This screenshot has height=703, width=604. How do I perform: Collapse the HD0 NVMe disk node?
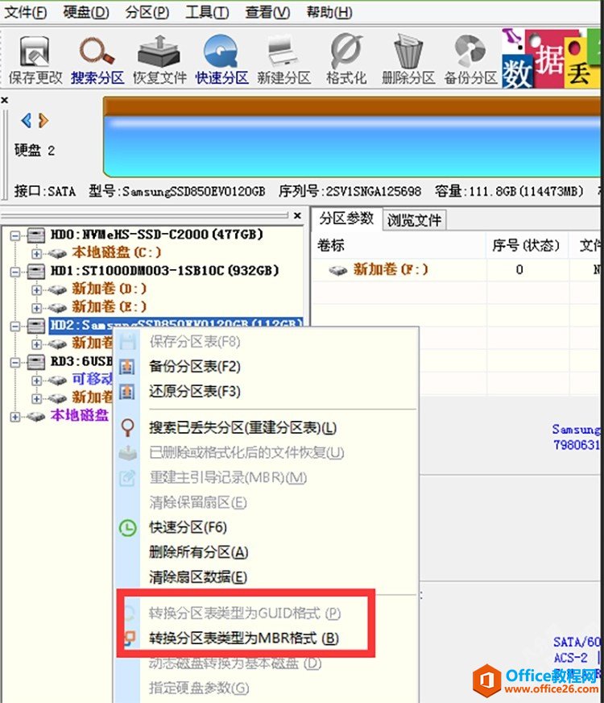(x=15, y=235)
